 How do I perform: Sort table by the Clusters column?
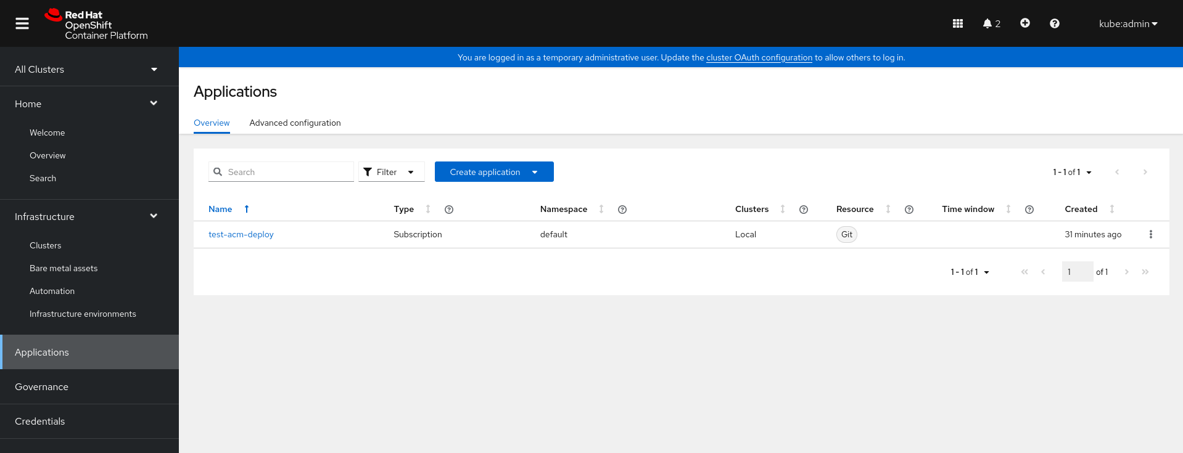coord(752,209)
